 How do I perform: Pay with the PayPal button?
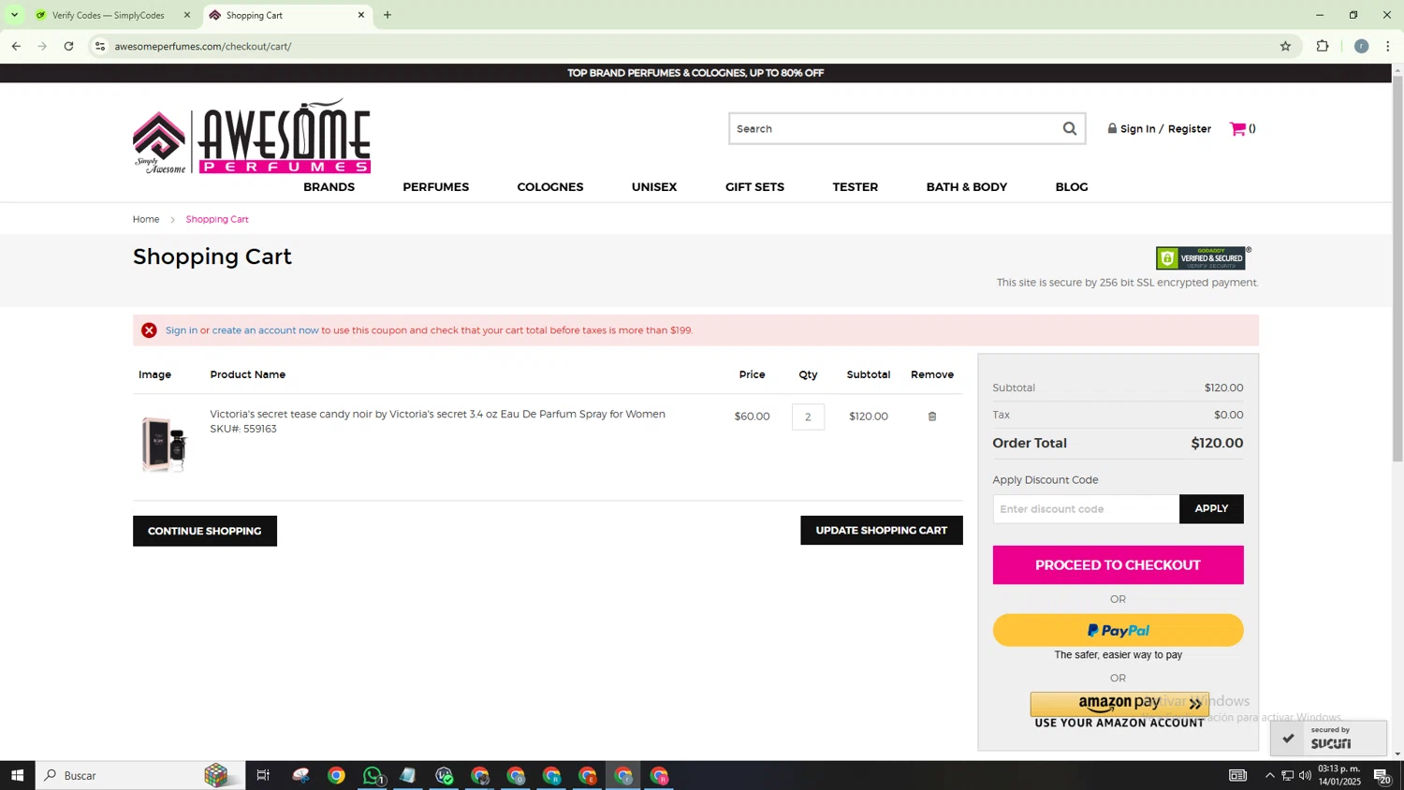coord(1118,630)
